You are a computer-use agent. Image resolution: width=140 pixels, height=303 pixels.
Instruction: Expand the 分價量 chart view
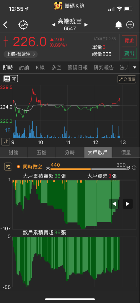pyautogui.click(x=127, y=79)
